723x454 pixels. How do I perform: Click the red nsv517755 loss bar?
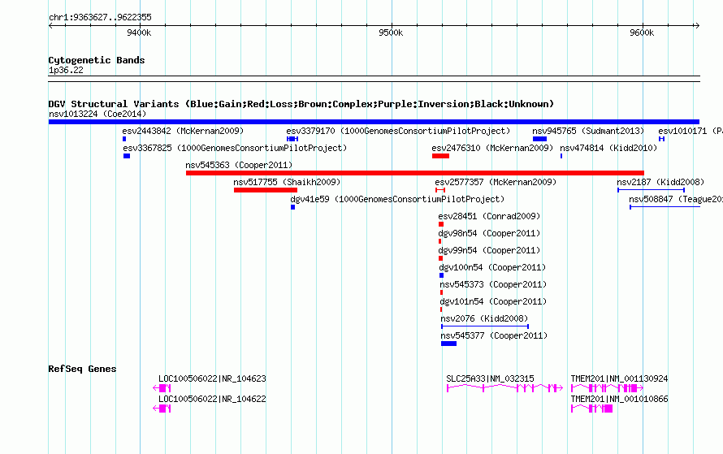pos(266,190)
